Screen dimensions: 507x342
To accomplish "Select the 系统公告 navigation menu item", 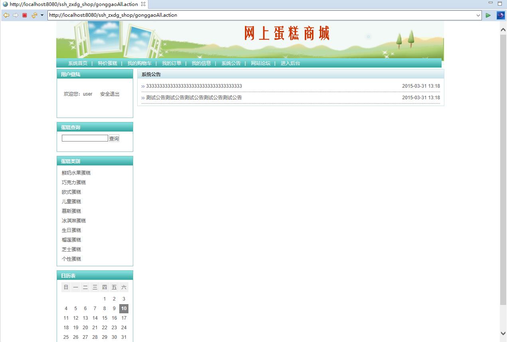I will point(231,63).
